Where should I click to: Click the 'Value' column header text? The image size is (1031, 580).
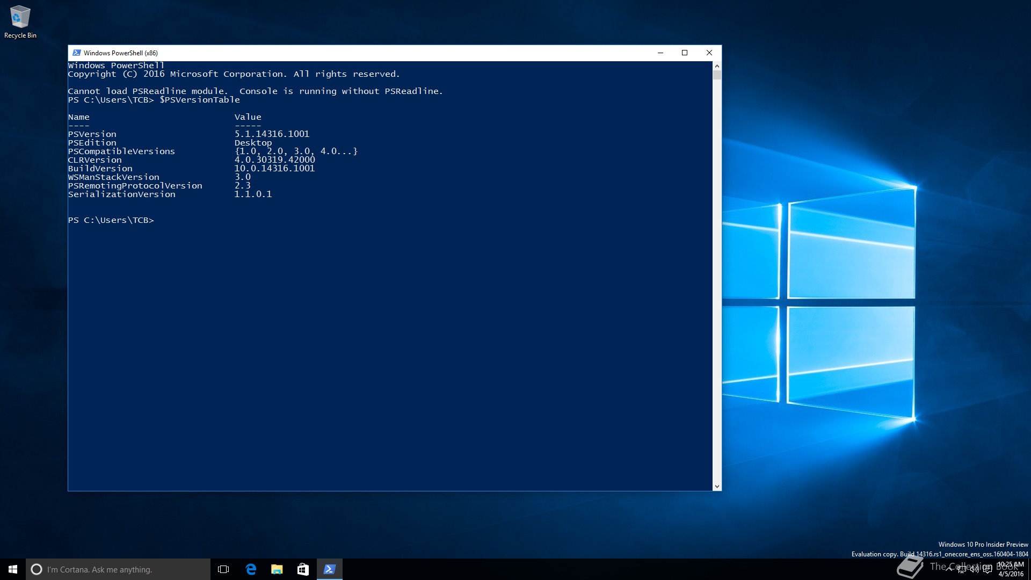(x=248, y=117)
